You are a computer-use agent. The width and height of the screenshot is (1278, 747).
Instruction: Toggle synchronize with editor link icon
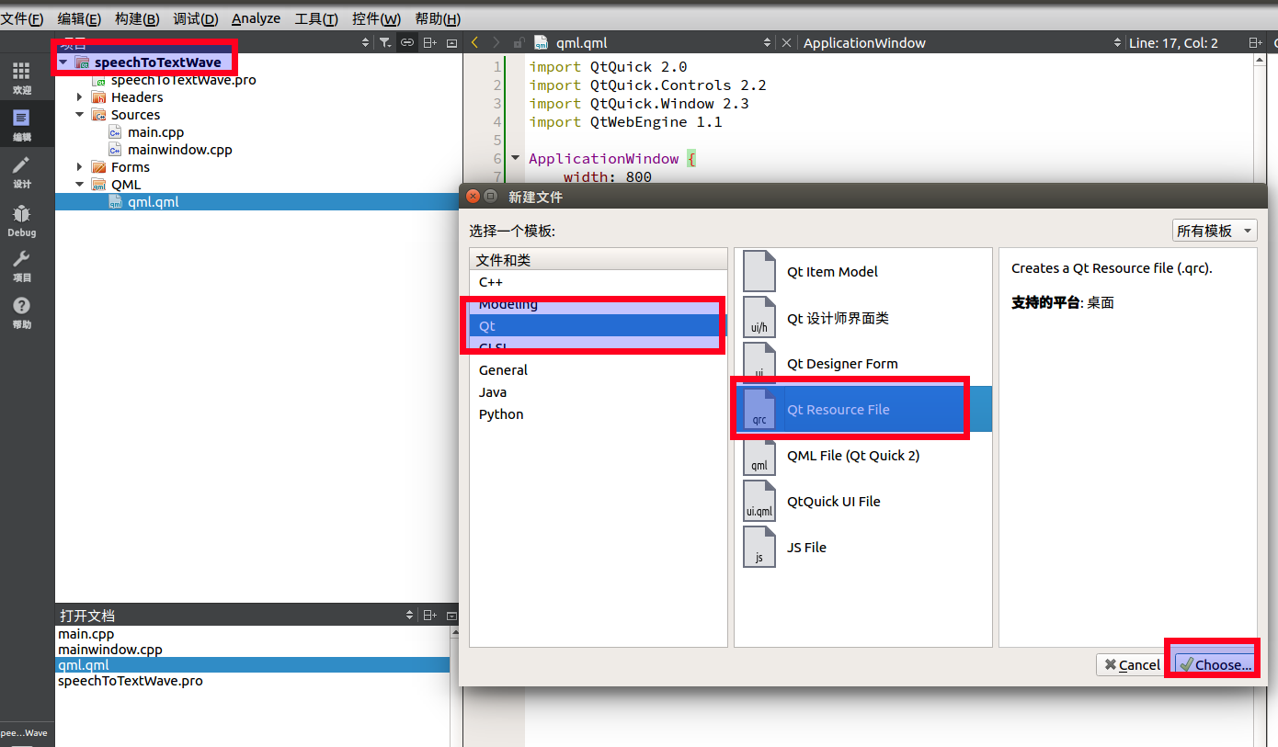pos(406,42)
